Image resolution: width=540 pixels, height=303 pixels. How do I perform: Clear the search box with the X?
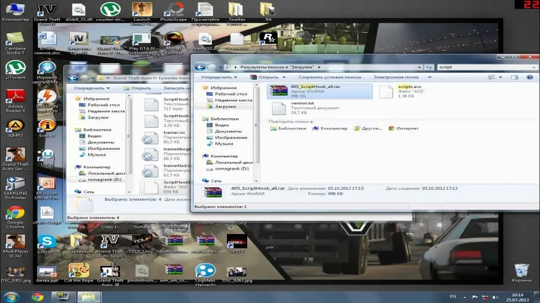pyautogui.click(x=535, y=67)
